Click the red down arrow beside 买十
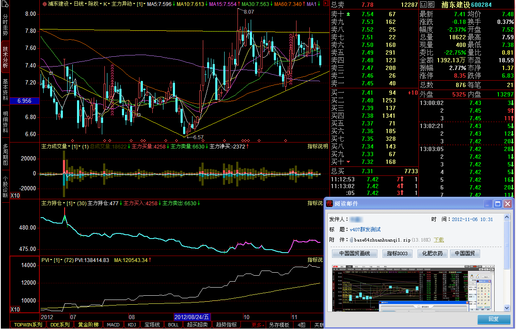The image size is (516, 329). (x=348, y=162)
